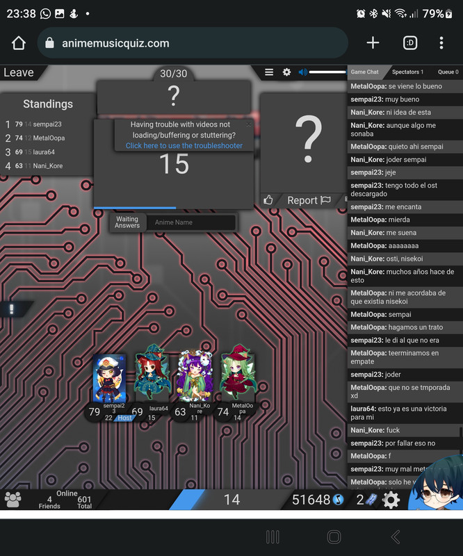
Task: Open the browser three-dot menu
Action: (x=441, y=43)
